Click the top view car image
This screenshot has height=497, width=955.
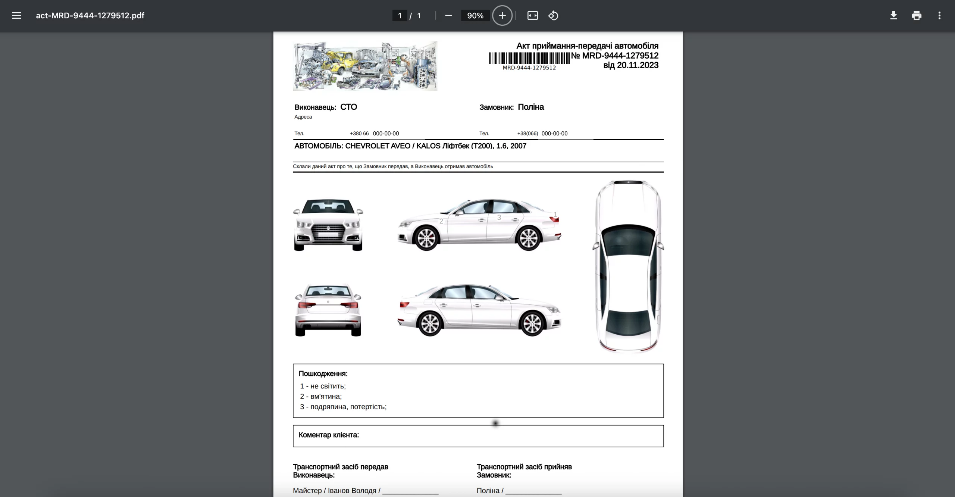point(628,266)
